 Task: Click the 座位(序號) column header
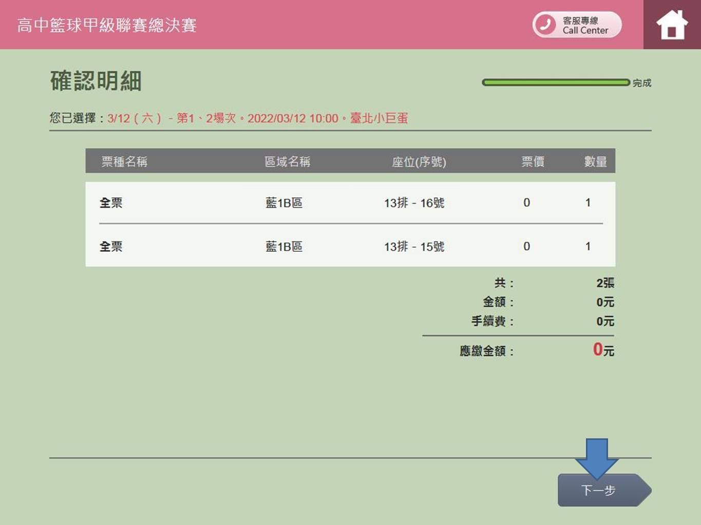419,162
